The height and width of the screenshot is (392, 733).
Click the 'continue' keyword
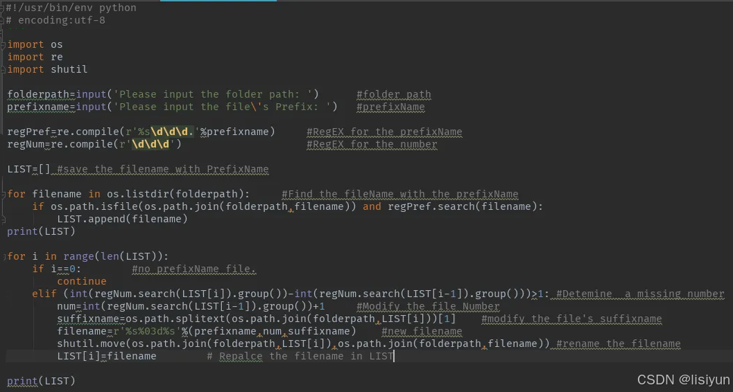pyautogui.click(x=82, y=281)
